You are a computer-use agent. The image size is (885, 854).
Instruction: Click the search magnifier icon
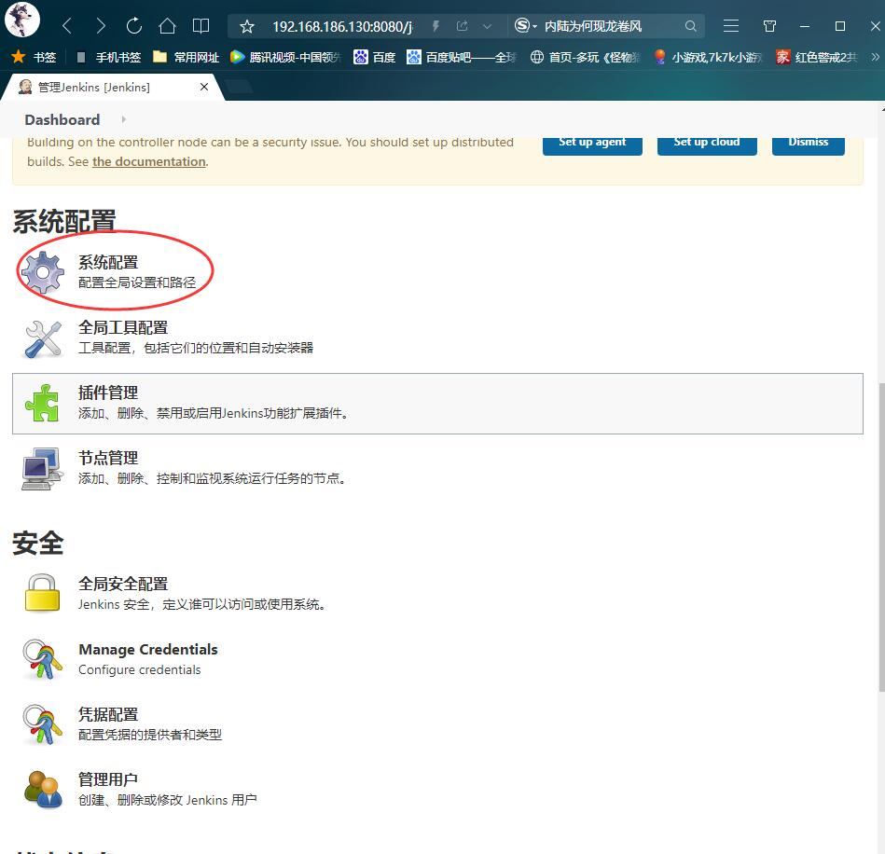[690, 26]
